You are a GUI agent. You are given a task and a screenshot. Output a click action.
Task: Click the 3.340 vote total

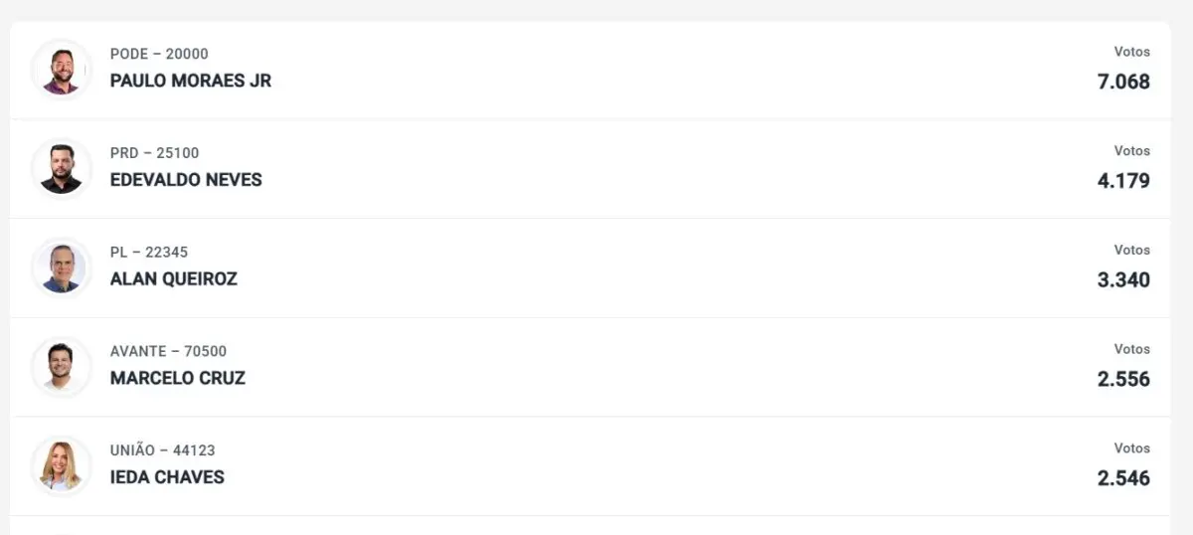coord(1123,280)
